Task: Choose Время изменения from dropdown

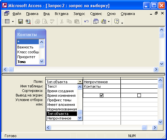Action: (x=62, y=95)
